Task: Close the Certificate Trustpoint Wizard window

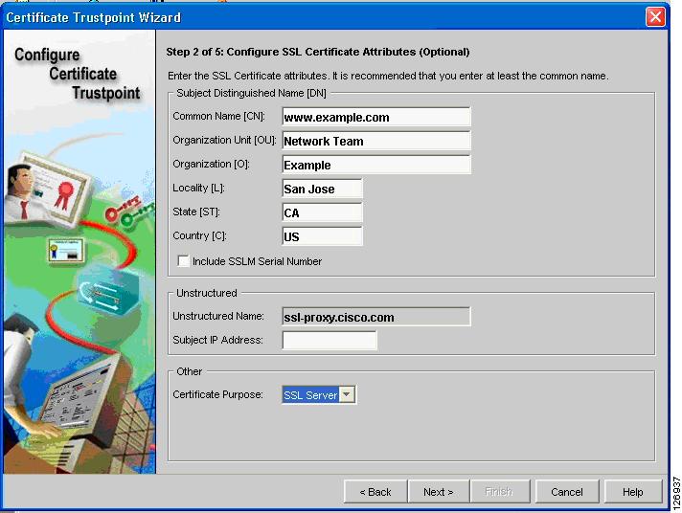Action: (655, 17)
